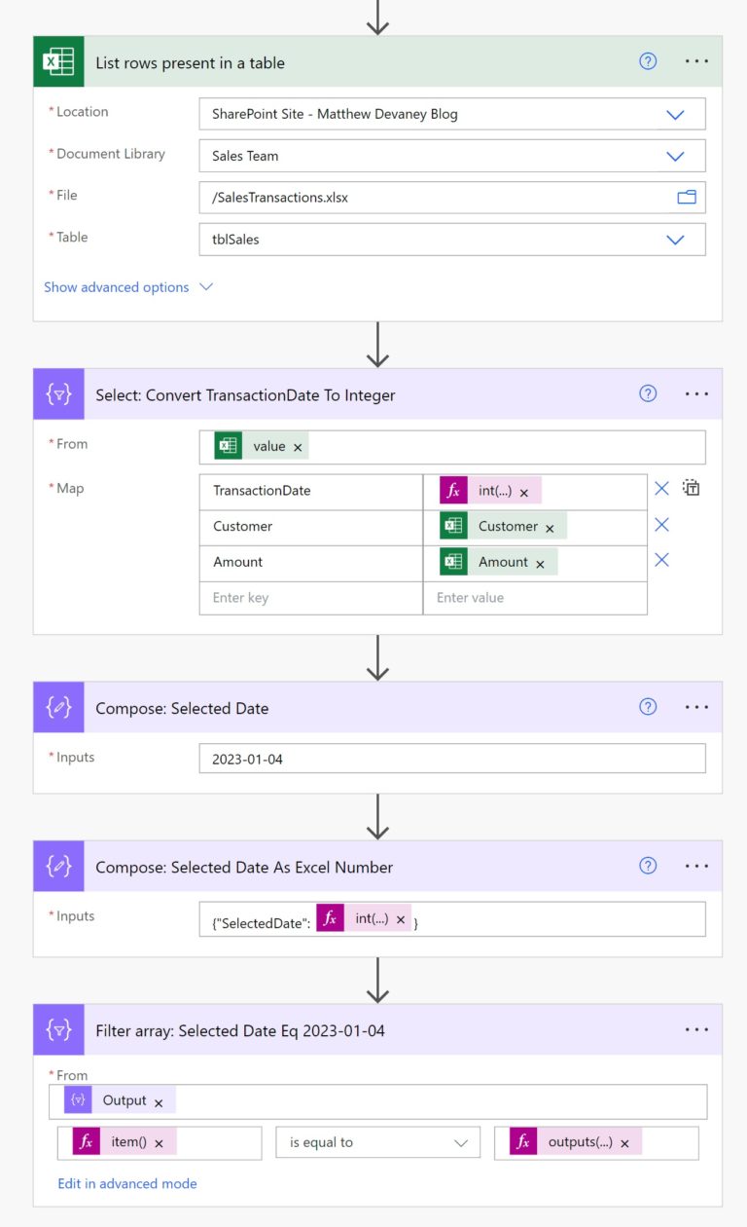Screen dimensions: 747x1227
Task: Click the Filter array action icon
Action: [58, 1029]
